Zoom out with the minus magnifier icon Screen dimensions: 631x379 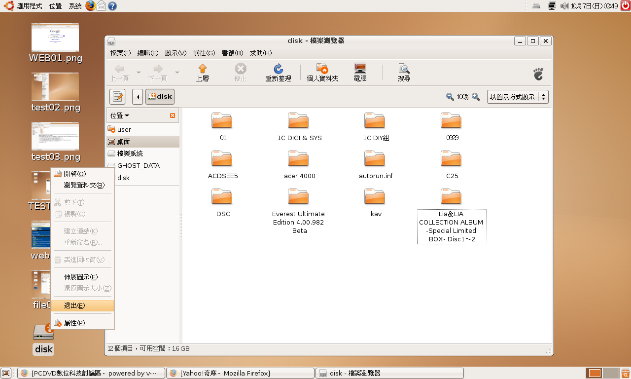[x=450, y=97]
